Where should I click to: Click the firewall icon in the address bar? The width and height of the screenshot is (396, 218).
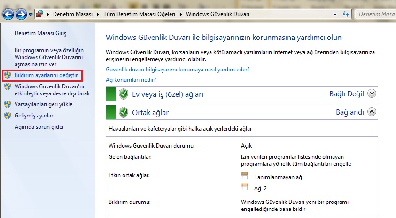pos(39,14)
